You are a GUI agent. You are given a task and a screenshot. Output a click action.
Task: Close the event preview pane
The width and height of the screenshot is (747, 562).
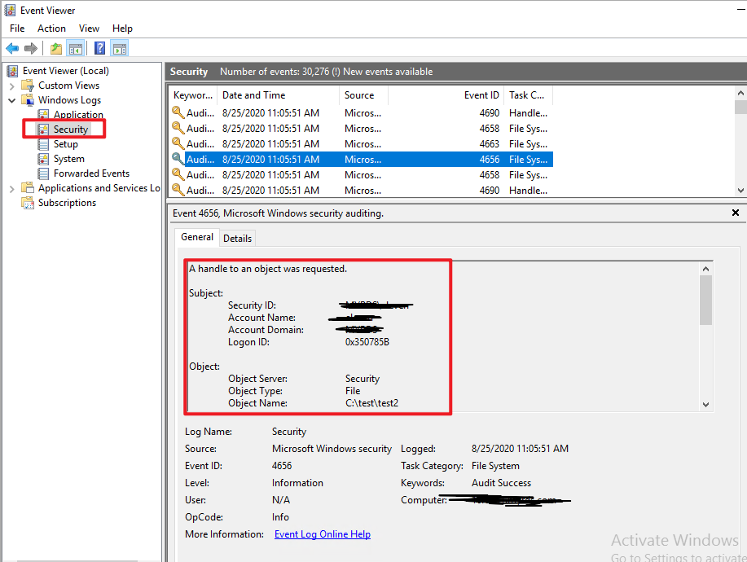click(x=735, y=213)
